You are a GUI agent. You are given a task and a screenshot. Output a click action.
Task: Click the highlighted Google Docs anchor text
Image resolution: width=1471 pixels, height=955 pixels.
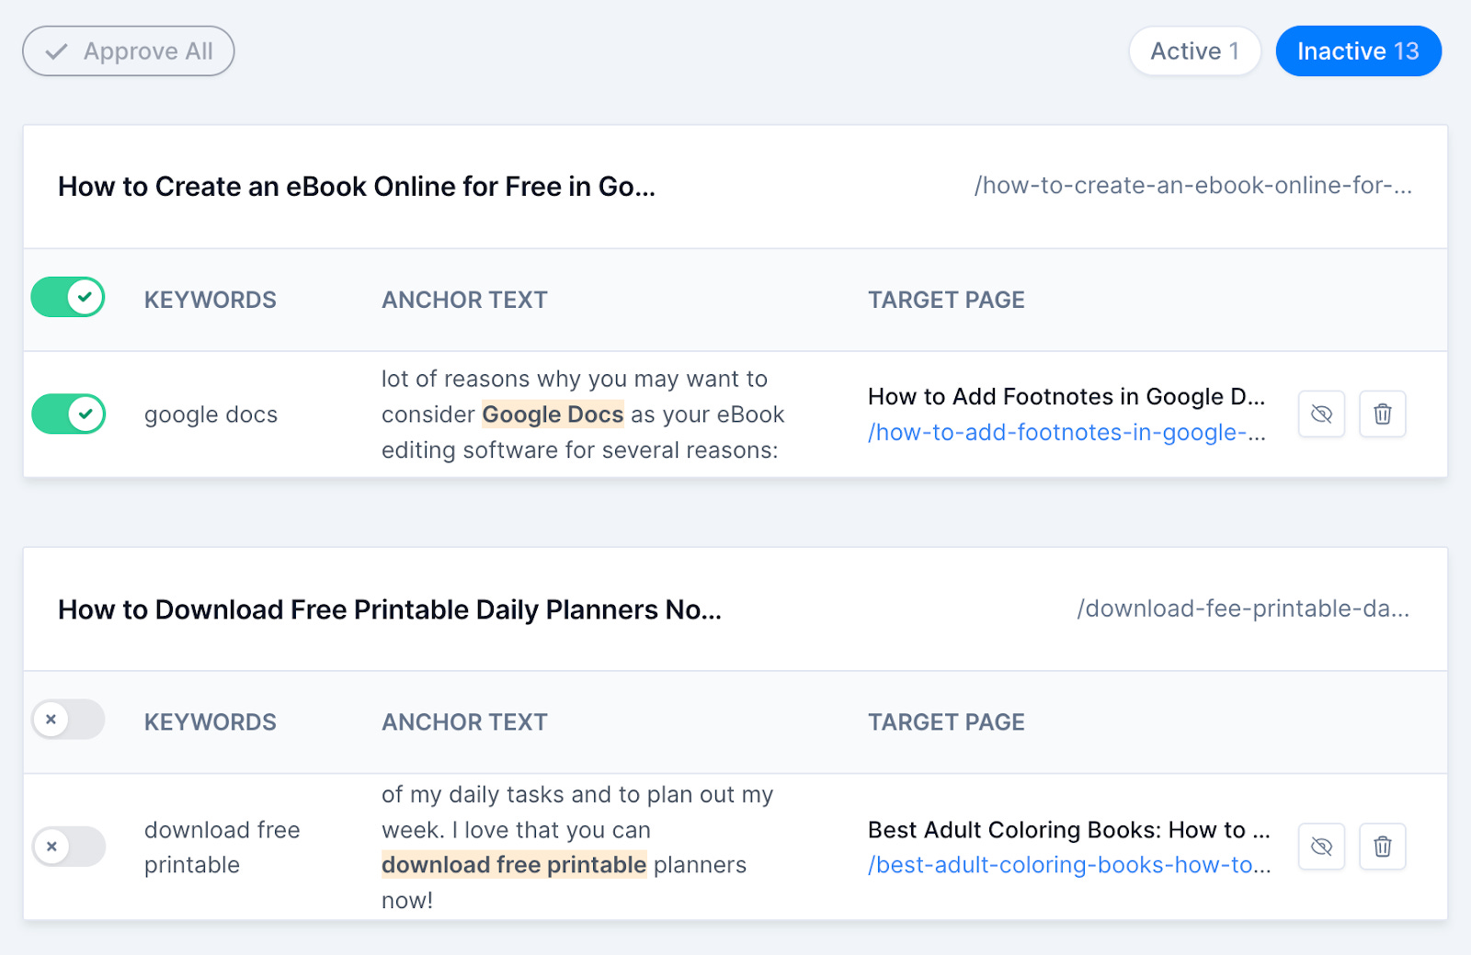click(x=553, y=415)
